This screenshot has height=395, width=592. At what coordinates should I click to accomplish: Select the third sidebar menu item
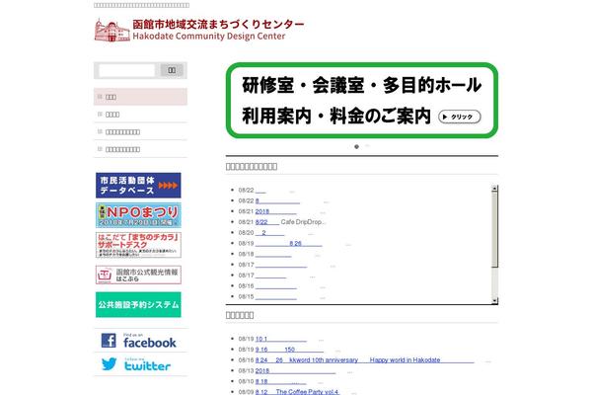click(x=140, y=131)
